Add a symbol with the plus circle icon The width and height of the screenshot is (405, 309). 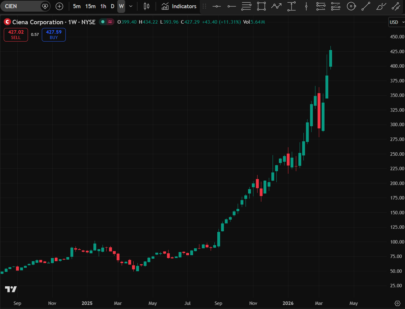coord(59,6)
